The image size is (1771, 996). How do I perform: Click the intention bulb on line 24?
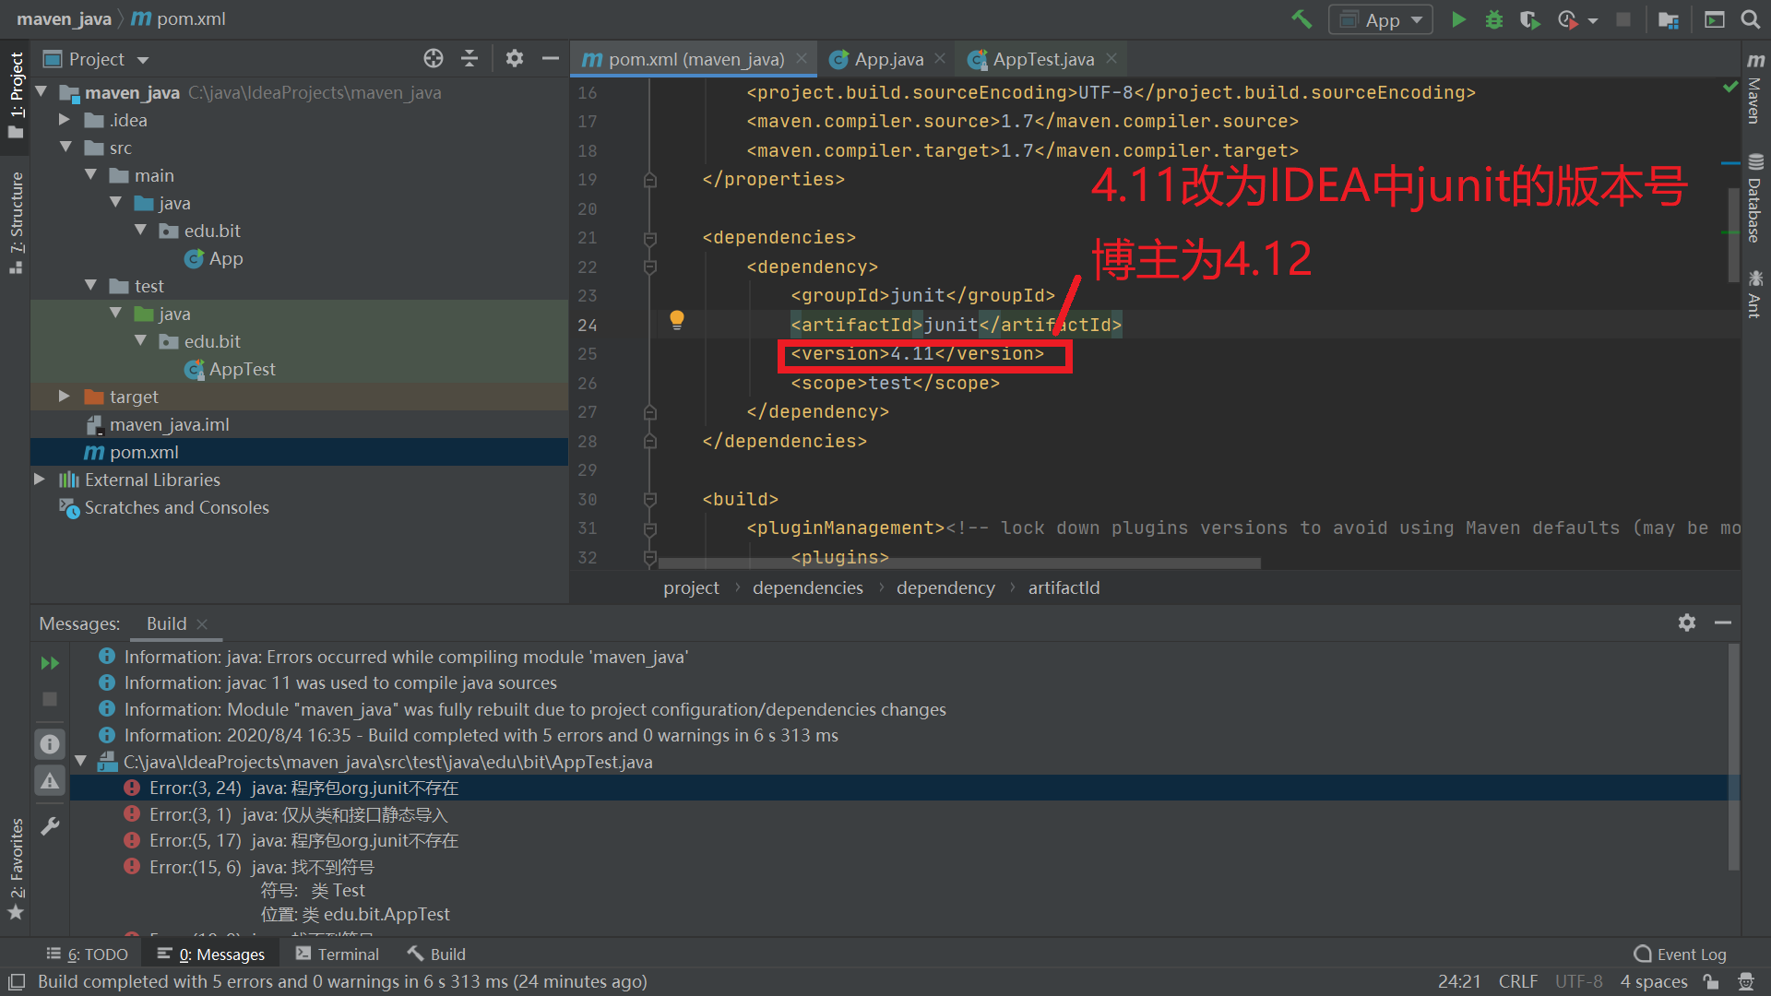pos(677,320)
